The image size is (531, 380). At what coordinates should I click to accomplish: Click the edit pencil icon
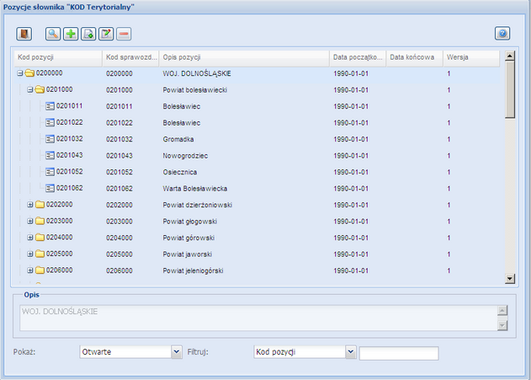(106, 34)
